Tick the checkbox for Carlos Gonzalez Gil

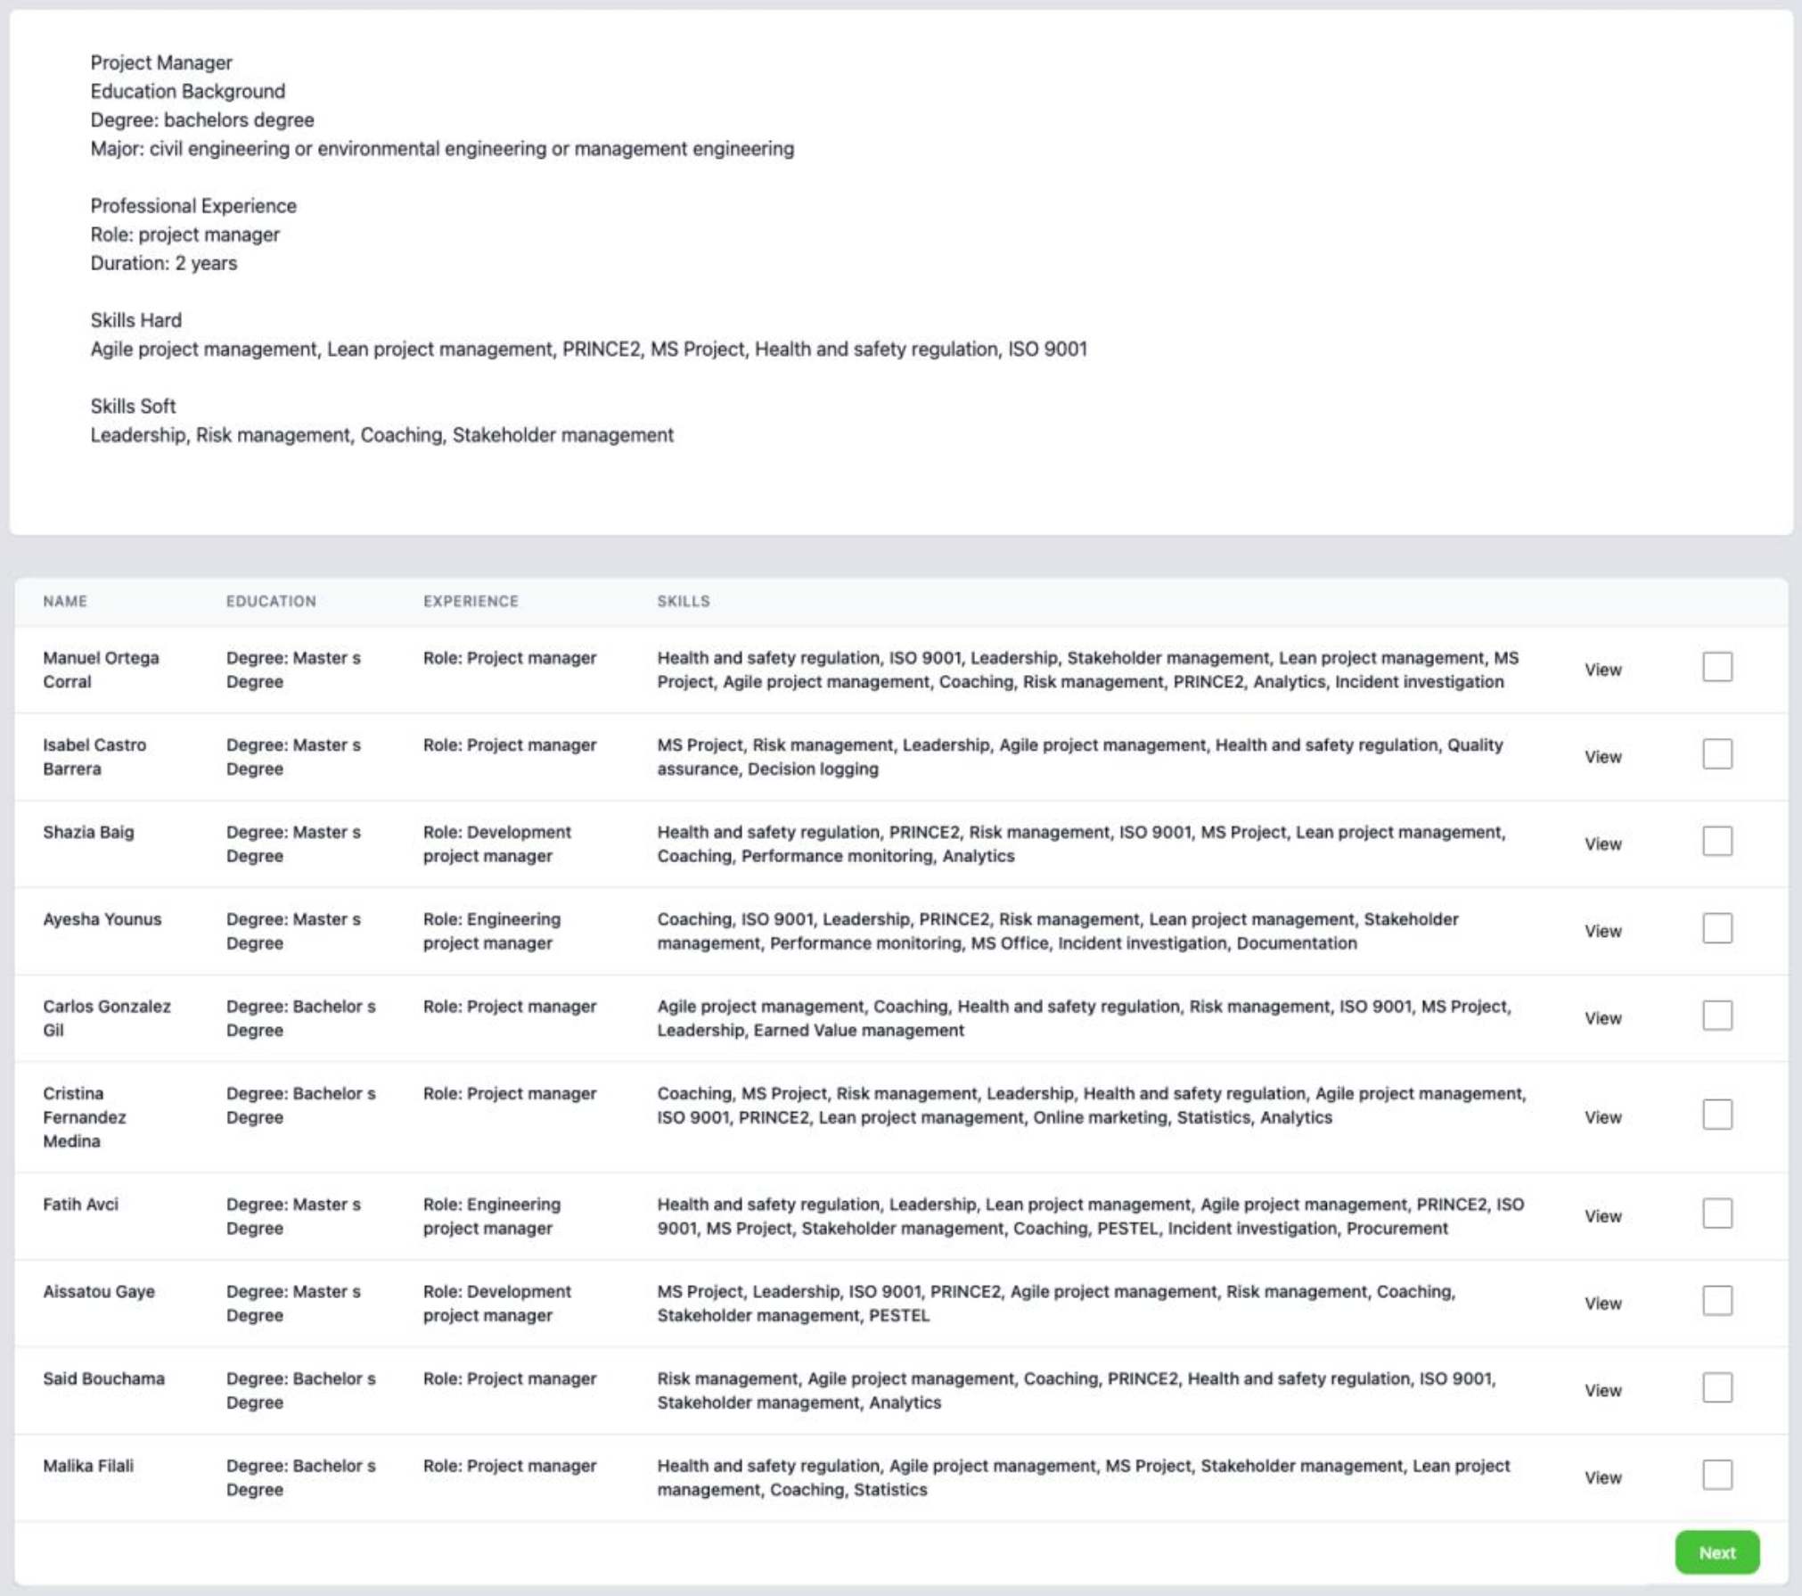[x=1717, y=1016]
